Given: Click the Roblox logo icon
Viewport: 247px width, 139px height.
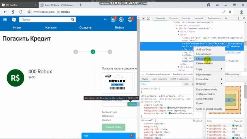Looking at the screenshot, I should [14, 20].
